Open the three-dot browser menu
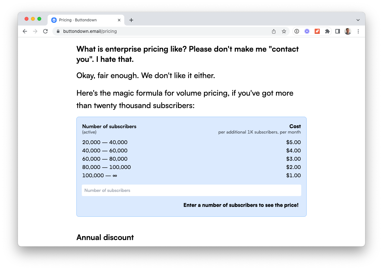Viewport: 383px width, 270px height. coord(358,31)
